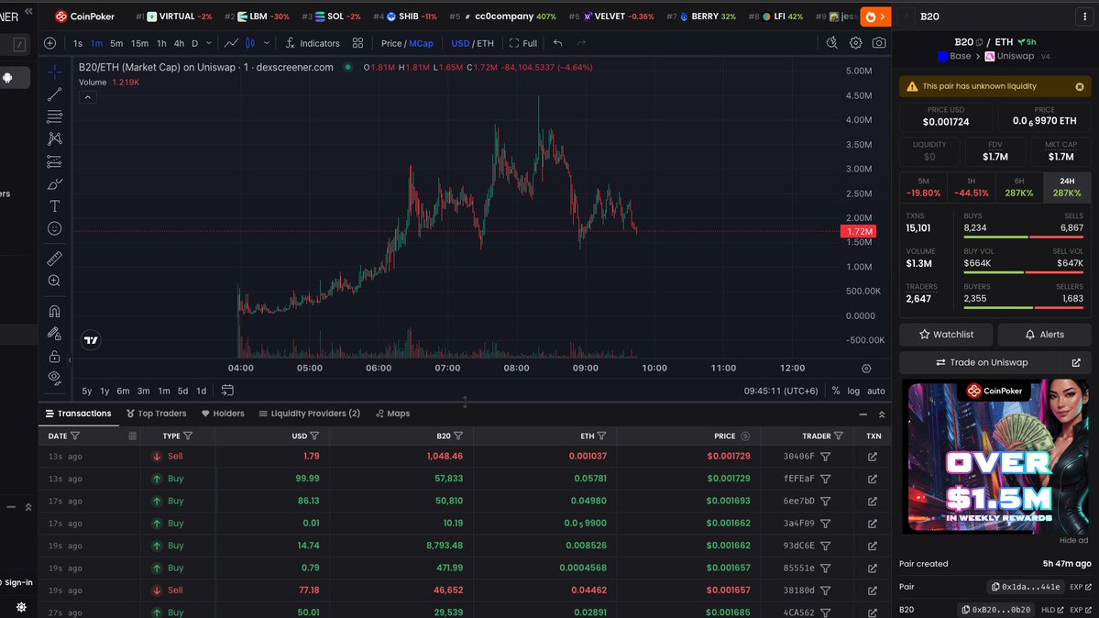Filter transactions by DATE column
Viewport: 1099px width, 618px height.
[75, 436]
